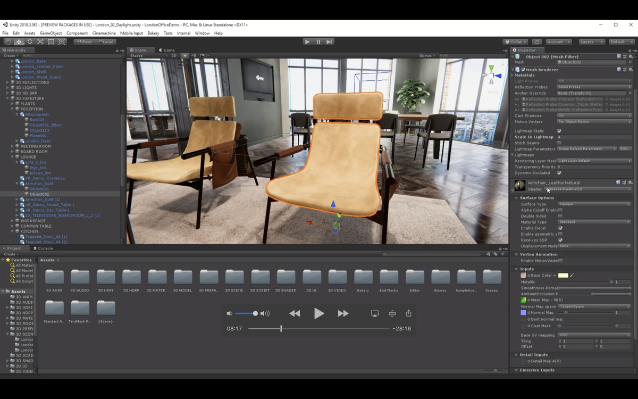Switch to the Console tab
Image resolution: width=638 pixels, height=399 pixels.
click(43, 248)
